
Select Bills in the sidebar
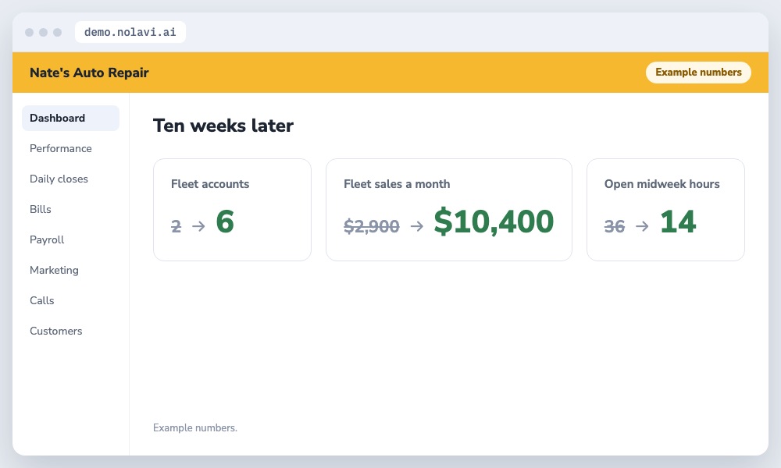click(x=41, y=209)
